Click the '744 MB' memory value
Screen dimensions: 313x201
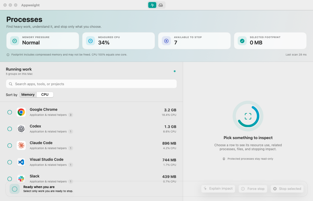pos(169,160)
